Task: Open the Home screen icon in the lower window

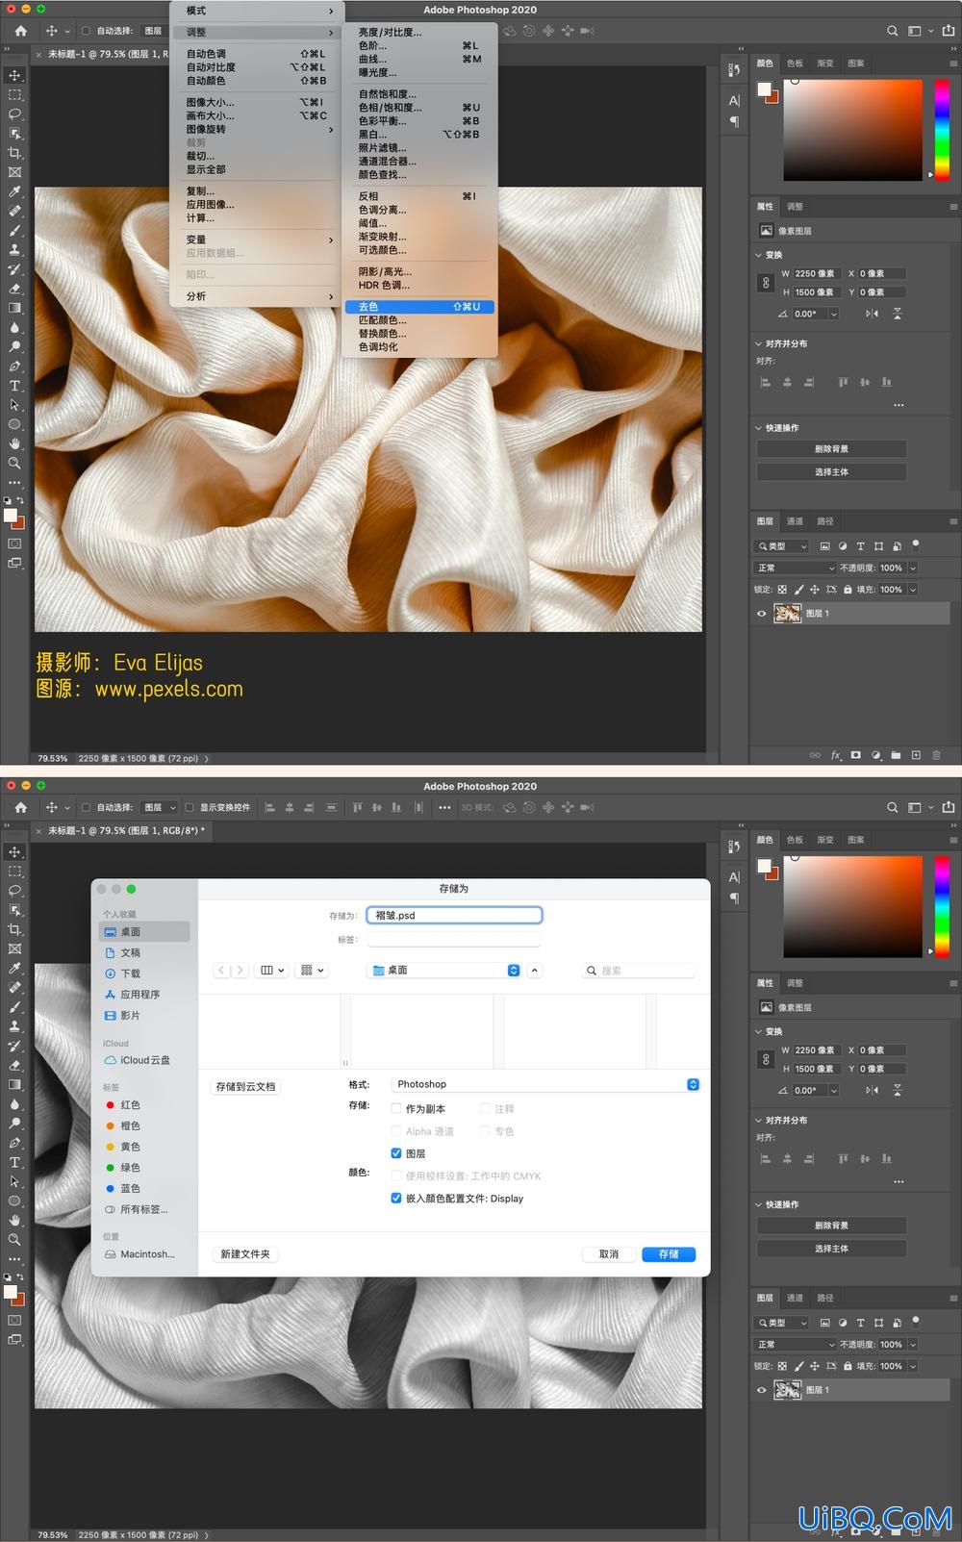Action: (20, 807)
